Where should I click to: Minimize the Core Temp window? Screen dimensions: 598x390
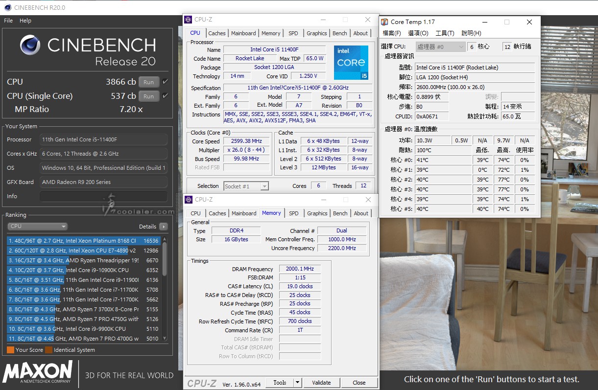[x=484, y=22]
